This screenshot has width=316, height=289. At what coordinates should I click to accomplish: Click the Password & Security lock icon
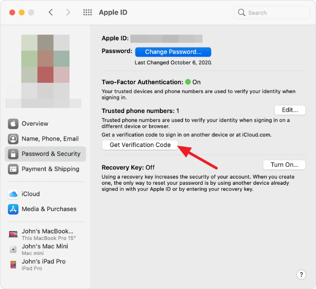tap(13, 154)
